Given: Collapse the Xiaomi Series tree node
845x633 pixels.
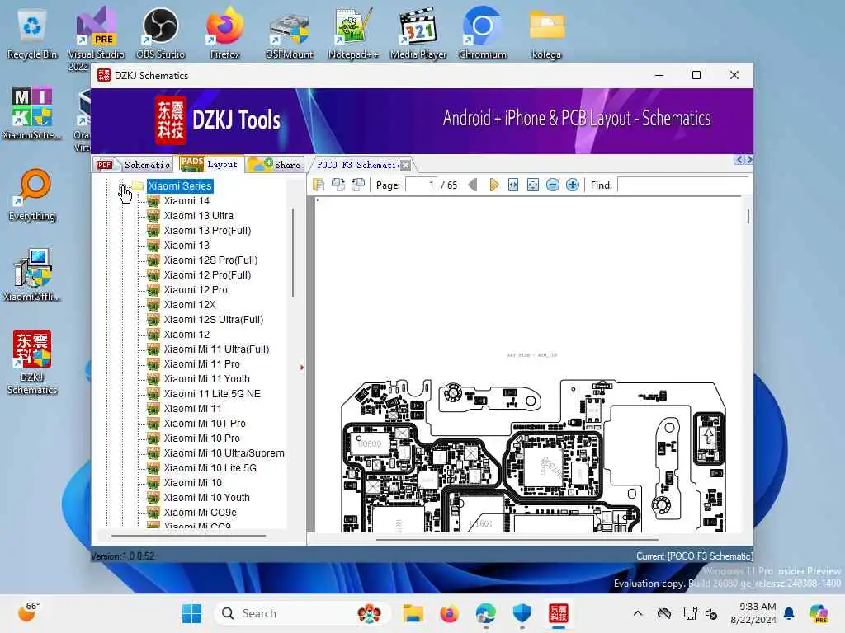Looking at the screenshot, I should pyautogui.click(x=122, y=187).
